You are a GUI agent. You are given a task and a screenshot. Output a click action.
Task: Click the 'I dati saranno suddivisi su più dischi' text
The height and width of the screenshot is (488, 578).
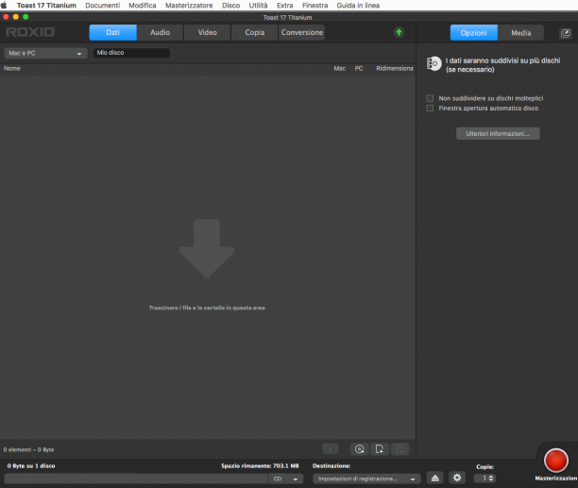tap(502, 65)
